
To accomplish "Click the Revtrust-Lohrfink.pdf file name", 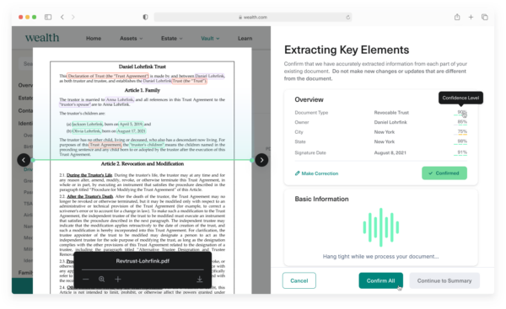I will pos(143,261).
